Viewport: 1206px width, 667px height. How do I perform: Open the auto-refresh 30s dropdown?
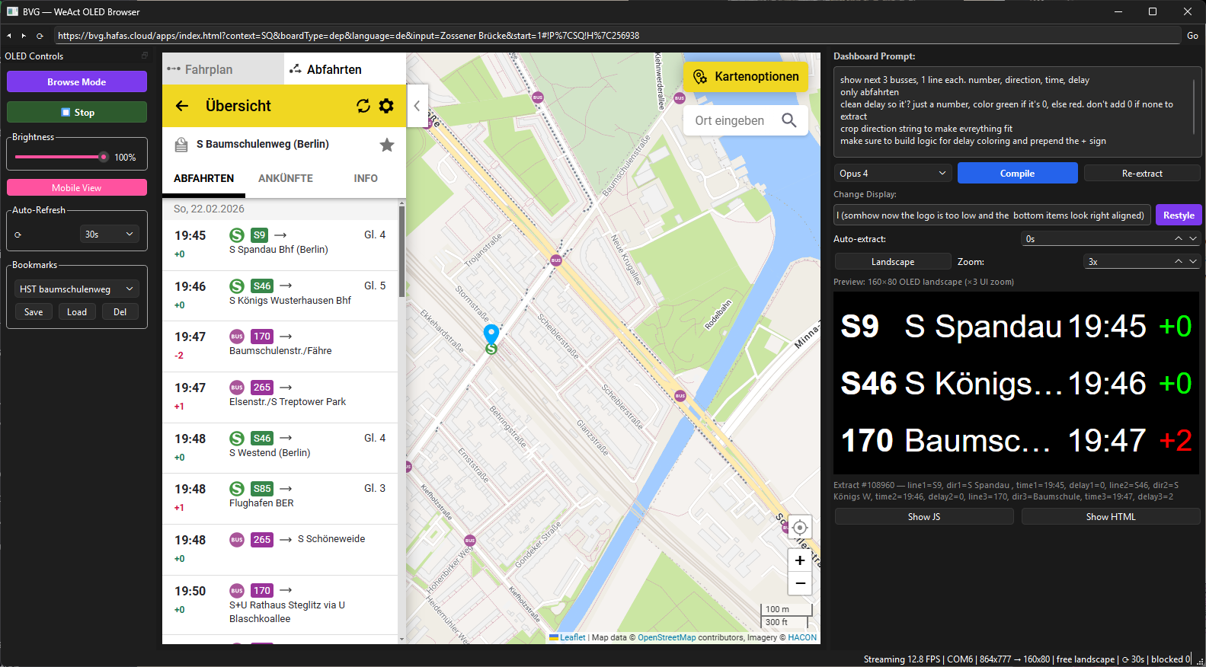tap(108, 235)
